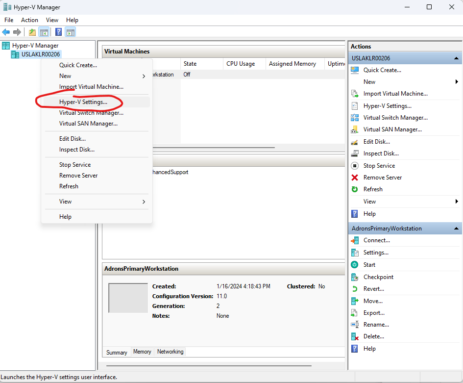Screen dimensions: 463x383
Task: Sort by the CPU Usage column header
Action: [244, 64]
